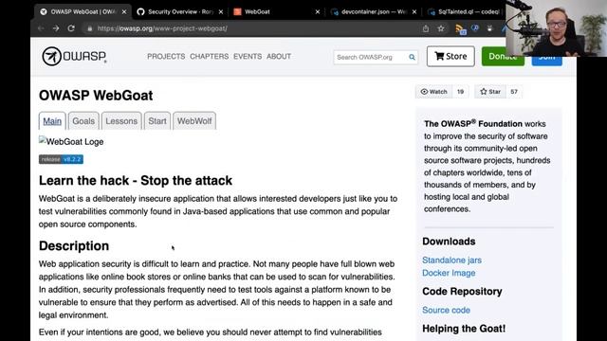Close the WebGoat browser tab
This screenshot has width=607, height=341.
coord(318,12)
